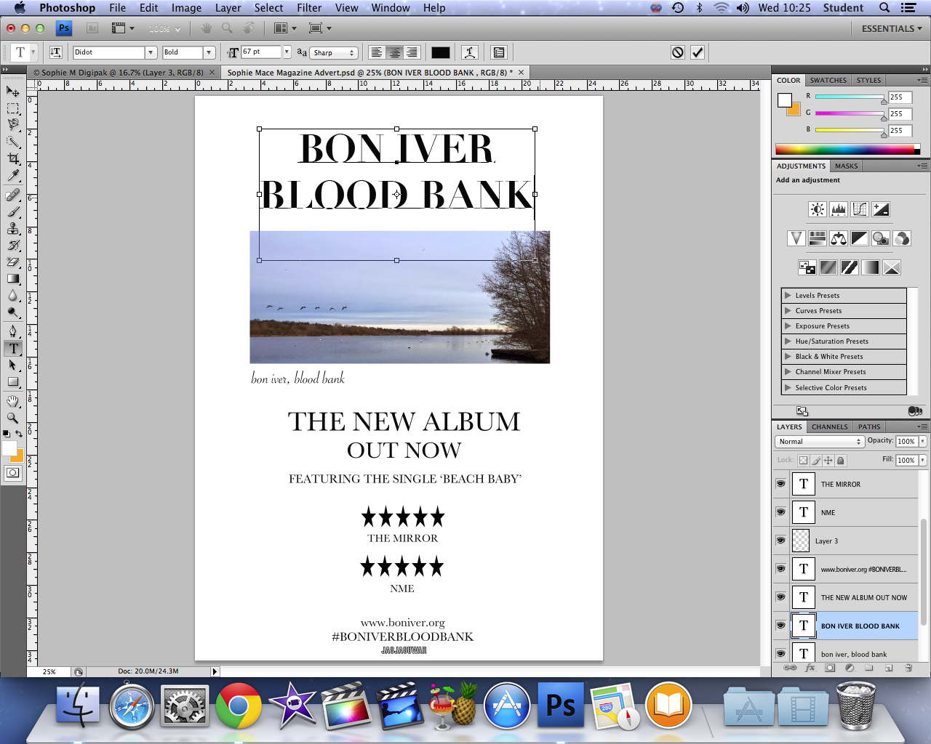This screenshot has height=744, width=931.
Task: Open the ESSENTIALS workspace menu
Action: coord(892,28)
